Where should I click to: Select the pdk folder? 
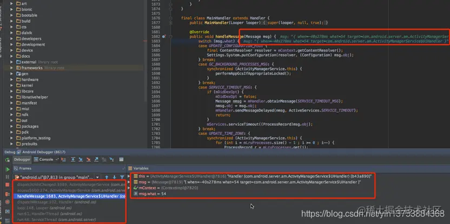22,132
